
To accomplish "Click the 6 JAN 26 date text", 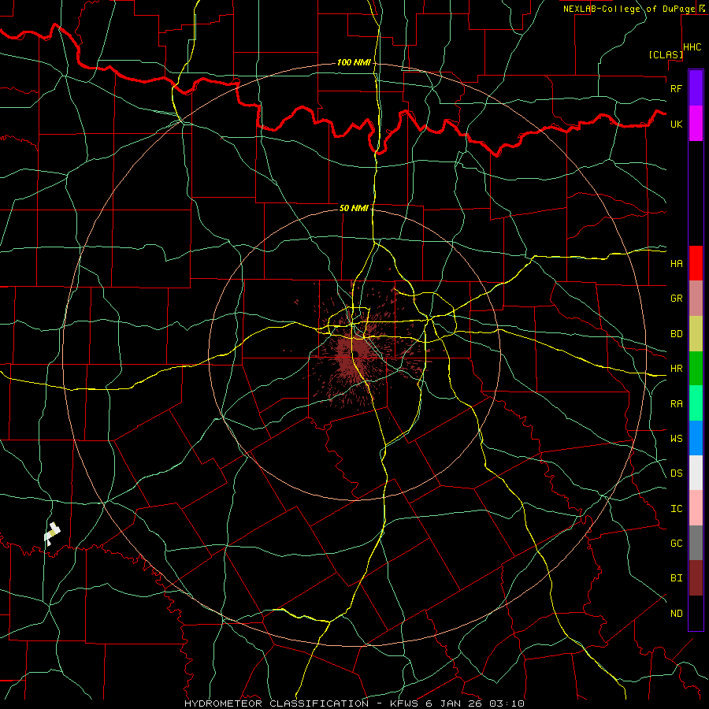I will click(x=454, y=703).
